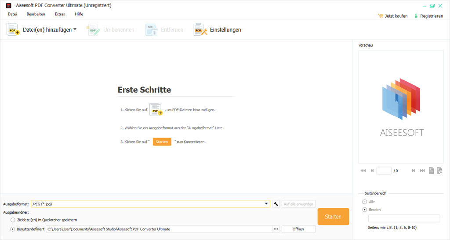The image size is (450, 240).
Task: Restore the application window size
Action: tap(432, 6)
